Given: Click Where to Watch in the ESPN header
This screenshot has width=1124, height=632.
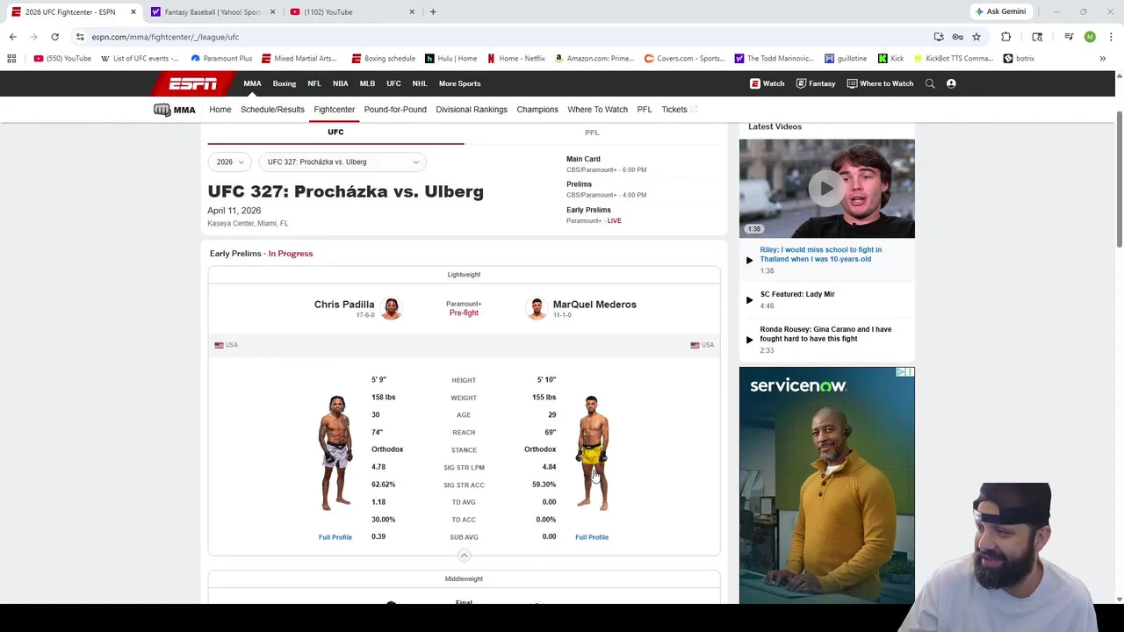Looking at the screenshot, I should point(880,83).
